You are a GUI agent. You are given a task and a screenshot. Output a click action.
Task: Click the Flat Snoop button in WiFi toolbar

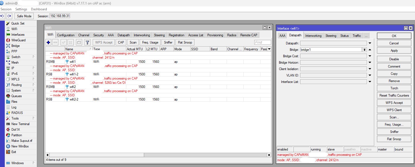(x=185, y=42)
